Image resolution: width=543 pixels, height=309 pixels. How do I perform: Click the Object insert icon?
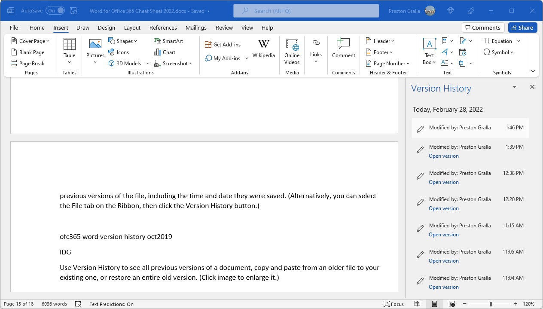click(462, 64)
